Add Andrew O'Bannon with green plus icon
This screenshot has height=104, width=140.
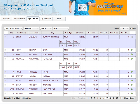tap(132, 89)
